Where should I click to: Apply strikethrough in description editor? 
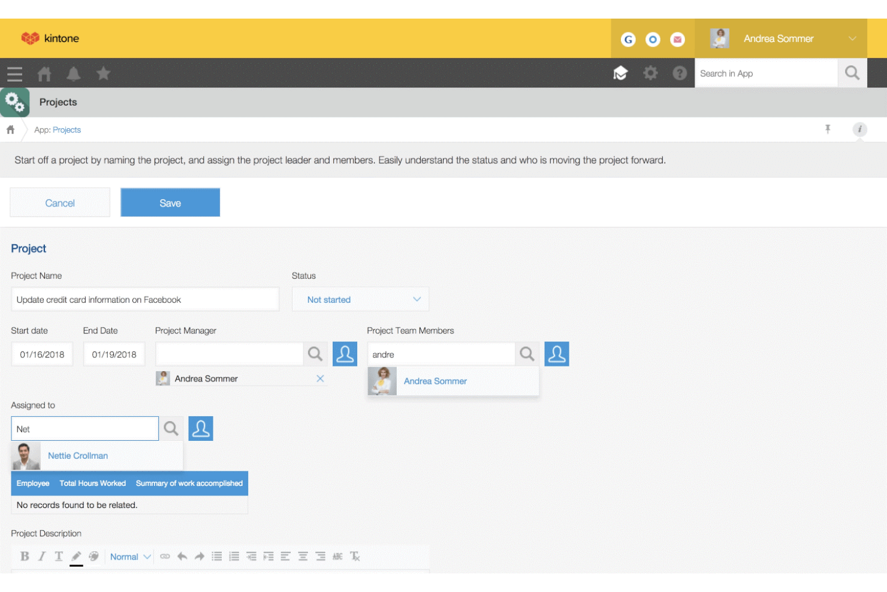click(338, 556)
